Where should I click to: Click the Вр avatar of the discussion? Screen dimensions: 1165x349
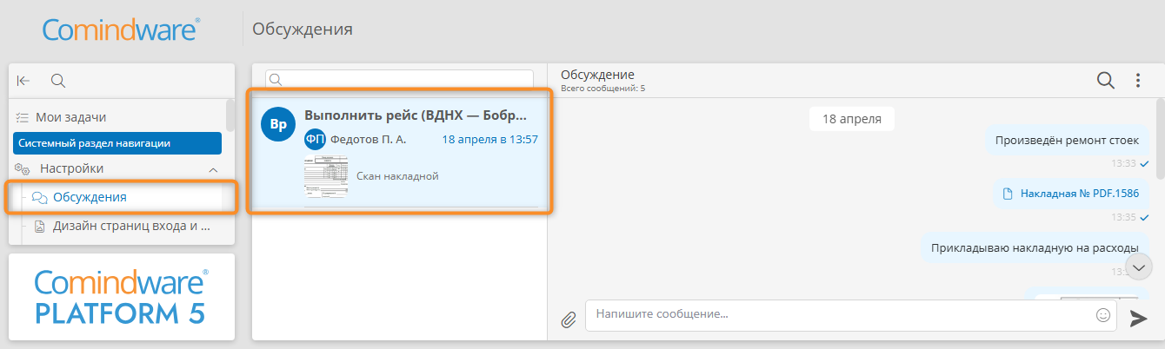[x=278, y=124]
